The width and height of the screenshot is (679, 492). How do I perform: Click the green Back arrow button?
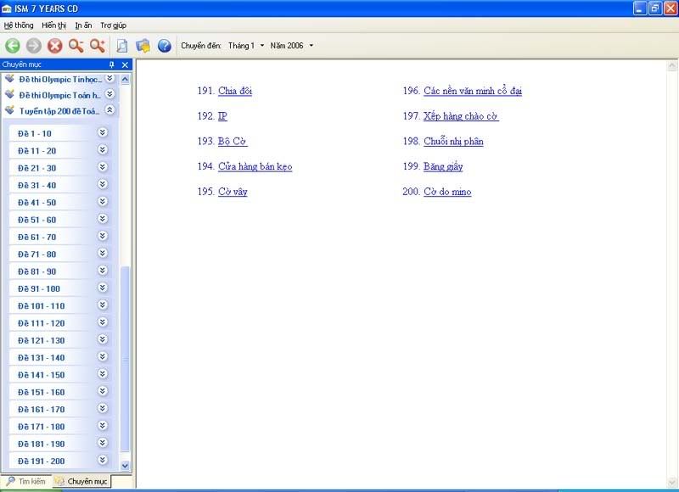[13, 46]
